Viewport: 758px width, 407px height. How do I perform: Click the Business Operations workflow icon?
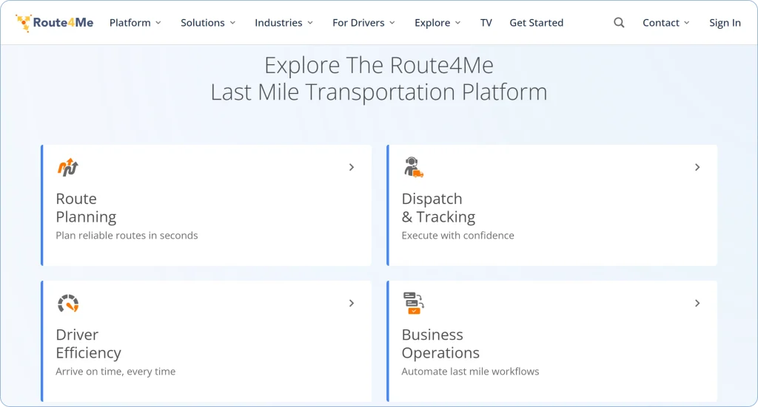click(414, 304)
